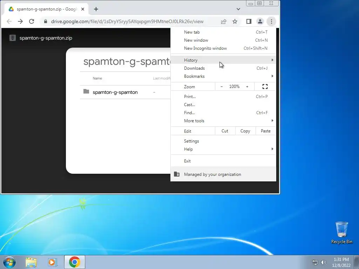The height and width of the screenshot is (269, 359).
Task: Choose New window from the menu
Action: (x=223, y=40)
